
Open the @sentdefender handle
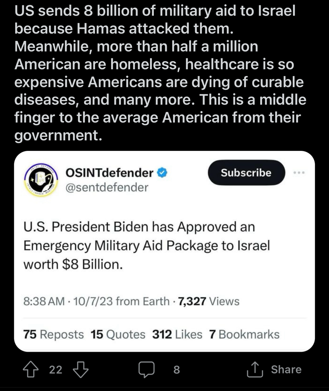(107, 187)
